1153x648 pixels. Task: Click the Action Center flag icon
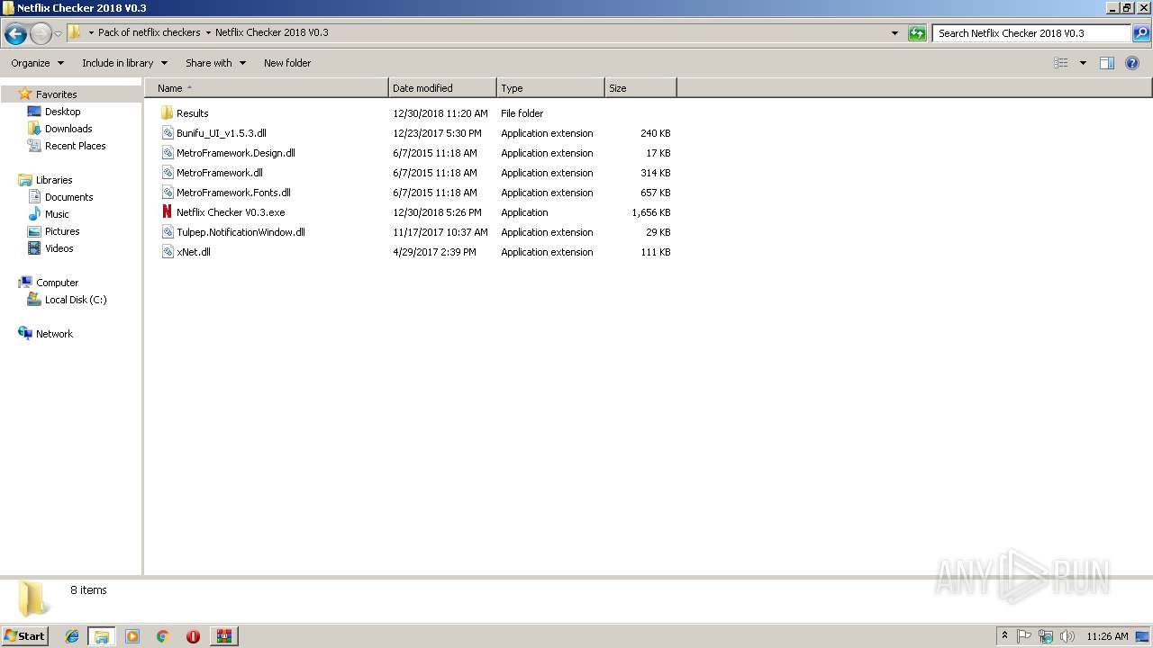tap(1024, 636)
